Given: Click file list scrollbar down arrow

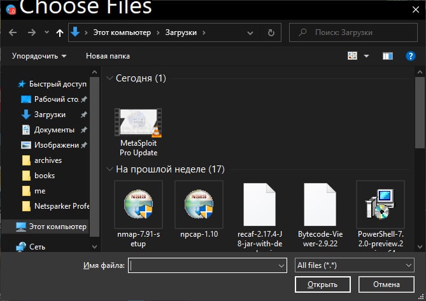Looking at the screenshot, I should click(420, 247).
